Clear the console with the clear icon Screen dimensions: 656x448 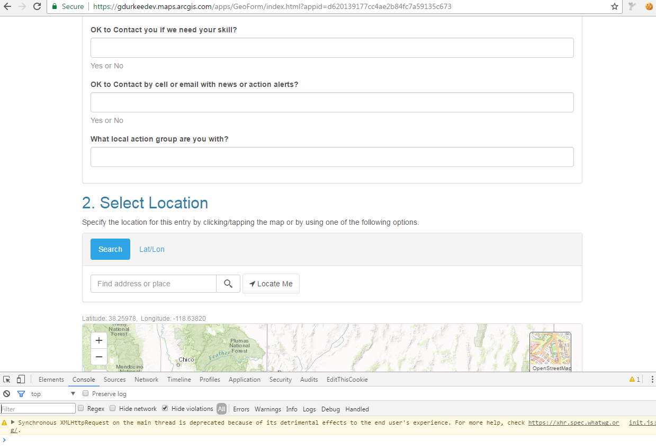7,394
